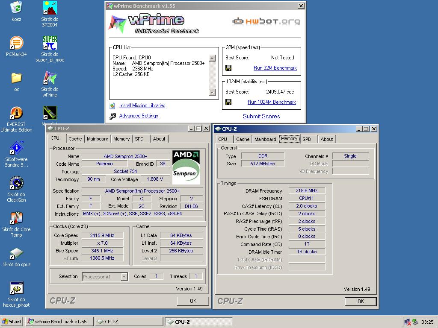This screenshot has width=438, height=328.
Task: Click OK in the right CPU-Z window
Action: [x=361, y=302]
